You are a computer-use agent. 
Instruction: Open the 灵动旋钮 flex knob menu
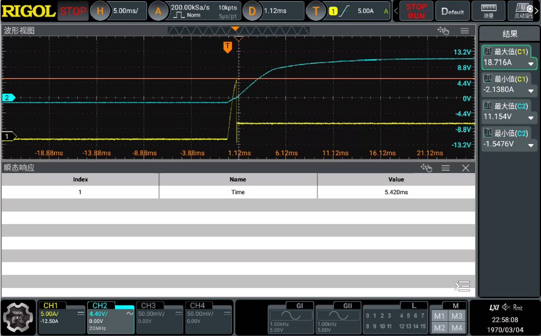523,11
